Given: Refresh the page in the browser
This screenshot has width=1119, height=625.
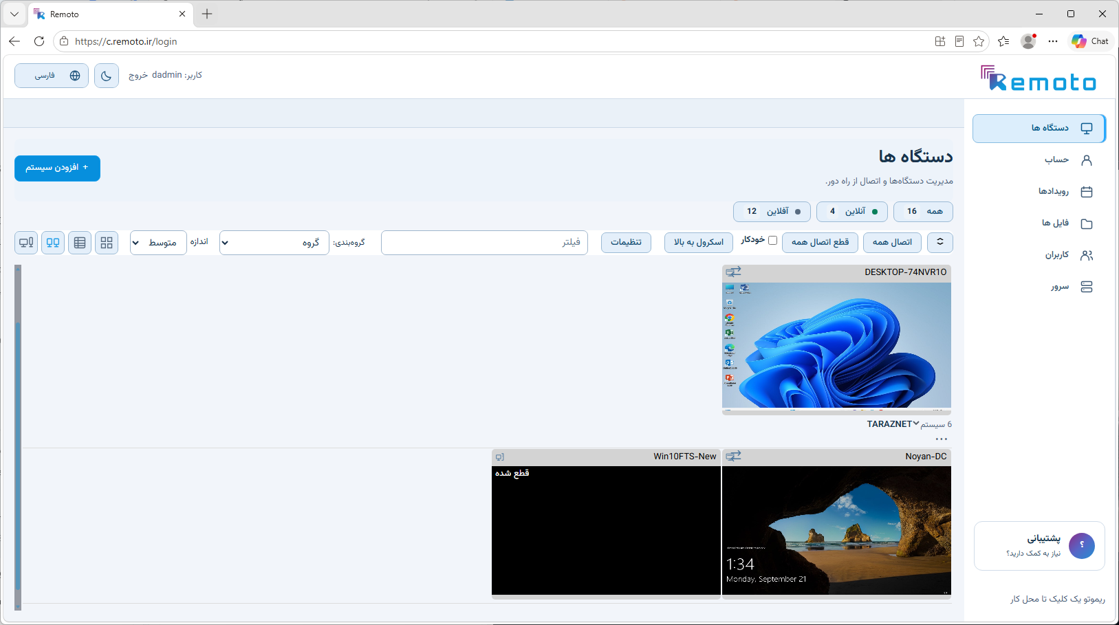Looking at the screenshot, I should (39, 41).
